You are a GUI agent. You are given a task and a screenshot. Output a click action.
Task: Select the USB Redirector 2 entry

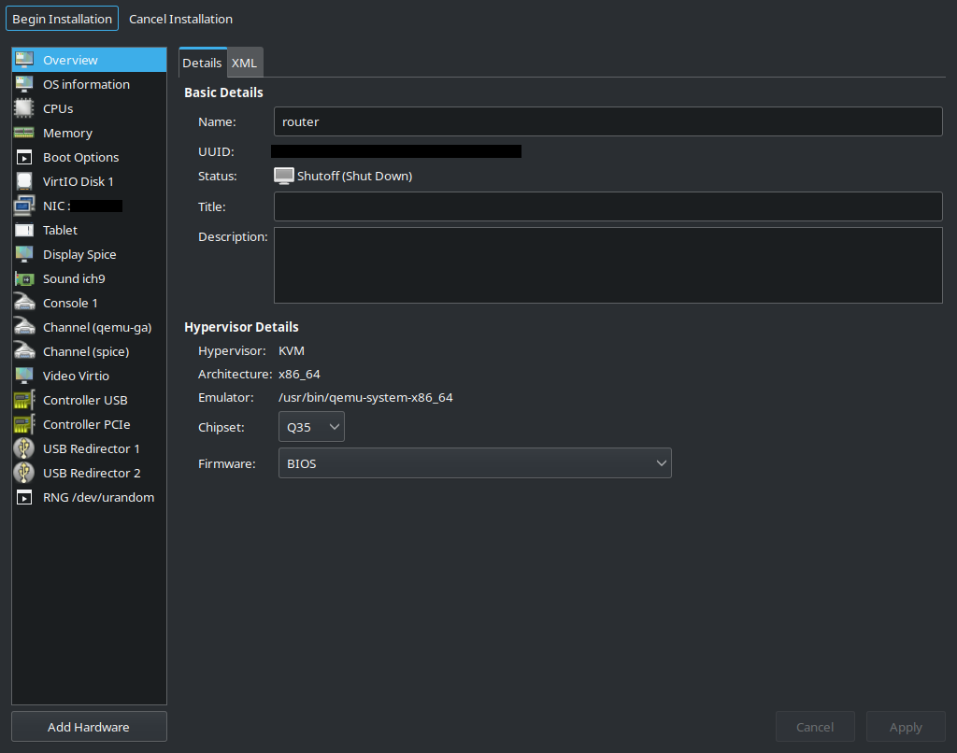[89, 473]
